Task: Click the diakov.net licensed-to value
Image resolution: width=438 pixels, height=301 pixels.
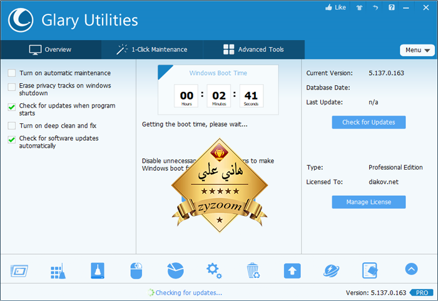Action: [x=384, y=182]
